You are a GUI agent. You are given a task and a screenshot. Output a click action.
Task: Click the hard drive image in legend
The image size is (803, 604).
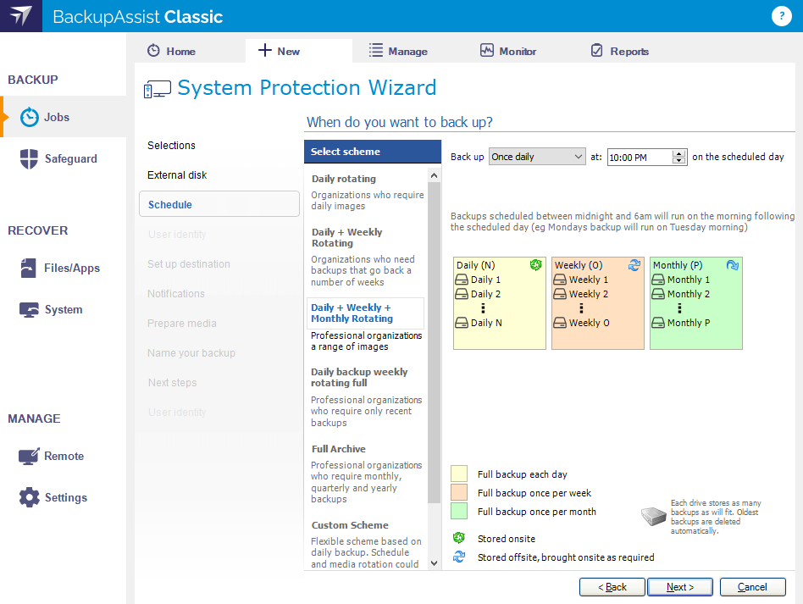pos(653,516)
